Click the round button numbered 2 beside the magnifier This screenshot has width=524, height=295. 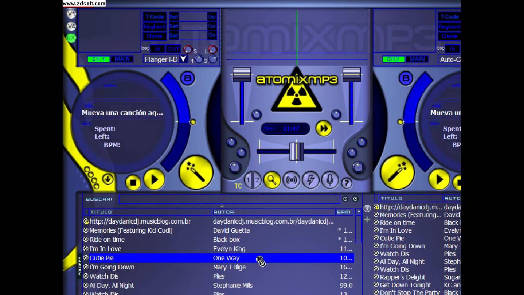pyautogui.click(x=257, y=180)
